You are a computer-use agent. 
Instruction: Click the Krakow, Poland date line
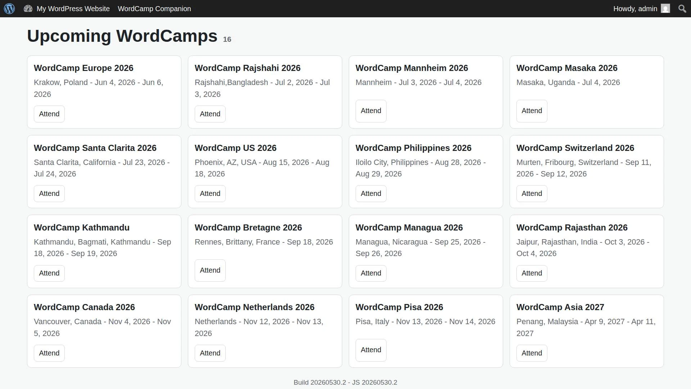click(99, 88)
